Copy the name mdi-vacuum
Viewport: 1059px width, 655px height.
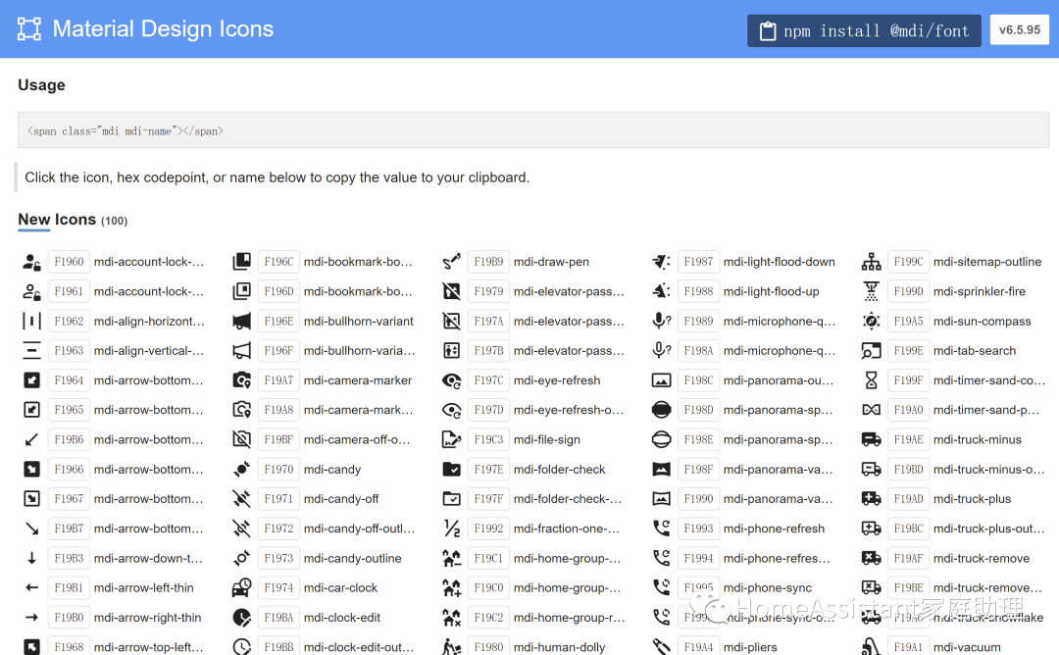pyautogui.click(x=967, y=647)
